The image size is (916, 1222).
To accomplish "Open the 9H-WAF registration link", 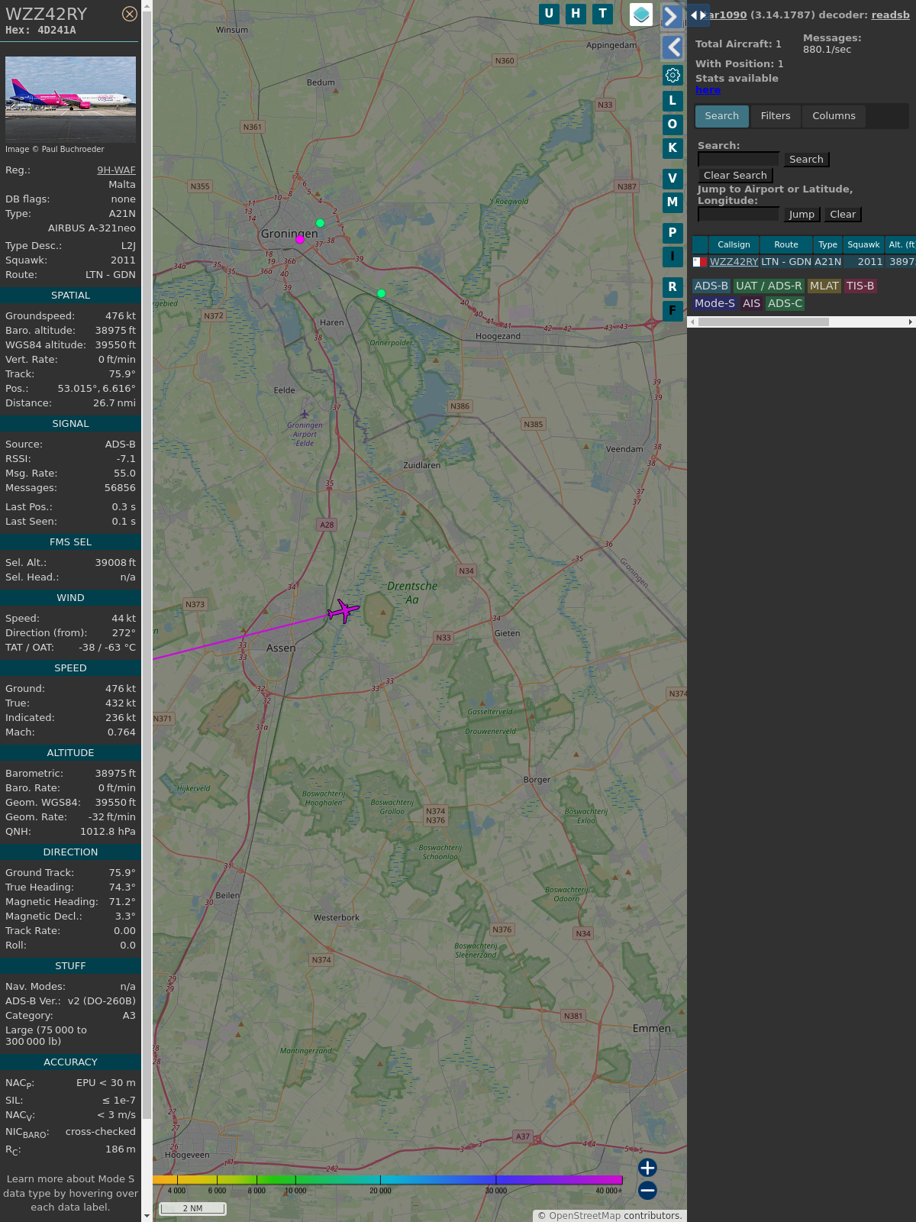I will click(116, 170).
